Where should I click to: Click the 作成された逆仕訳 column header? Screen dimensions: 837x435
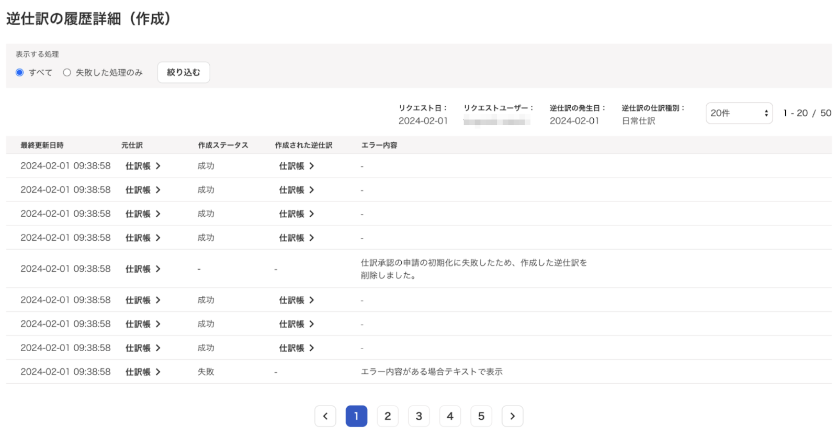tap(303, 145)
